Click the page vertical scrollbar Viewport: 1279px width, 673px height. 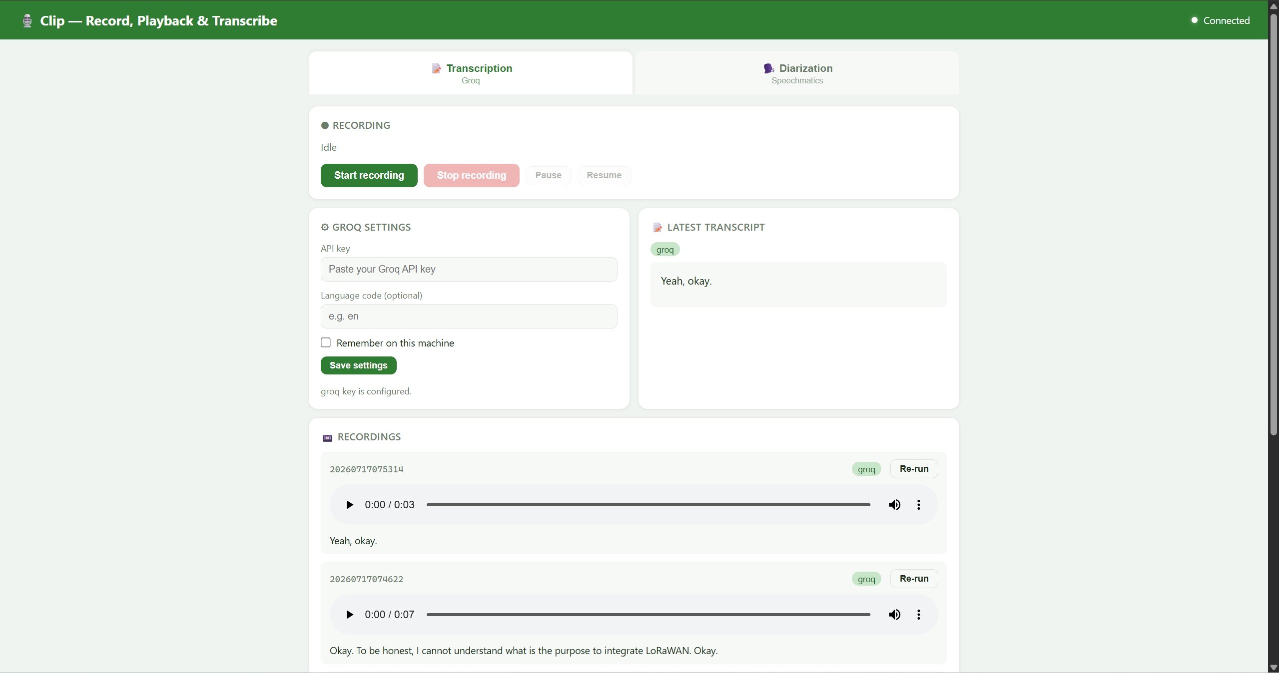coord(1274,225)
